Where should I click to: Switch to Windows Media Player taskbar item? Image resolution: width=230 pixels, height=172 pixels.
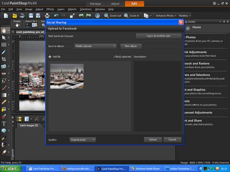146,169
